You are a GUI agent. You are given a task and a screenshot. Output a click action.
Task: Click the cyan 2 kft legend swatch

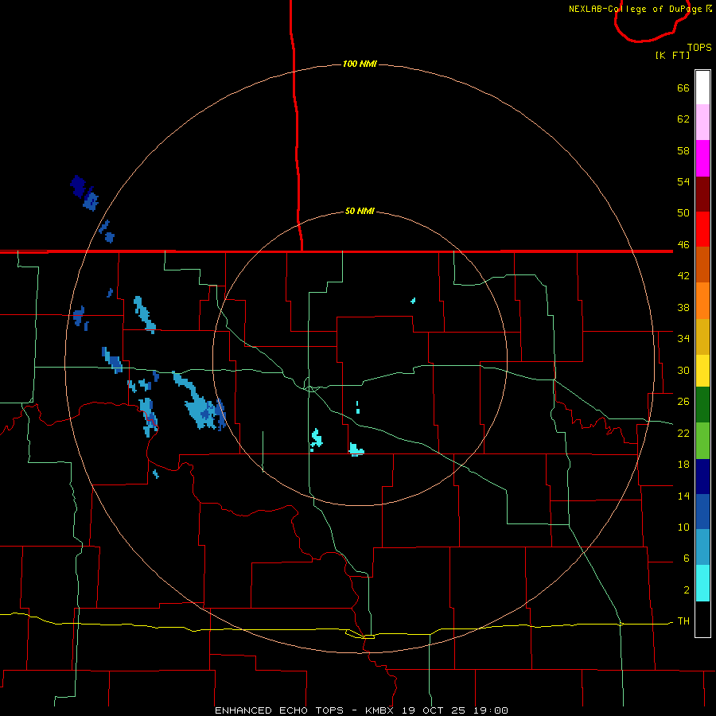[x=702, y=583]
